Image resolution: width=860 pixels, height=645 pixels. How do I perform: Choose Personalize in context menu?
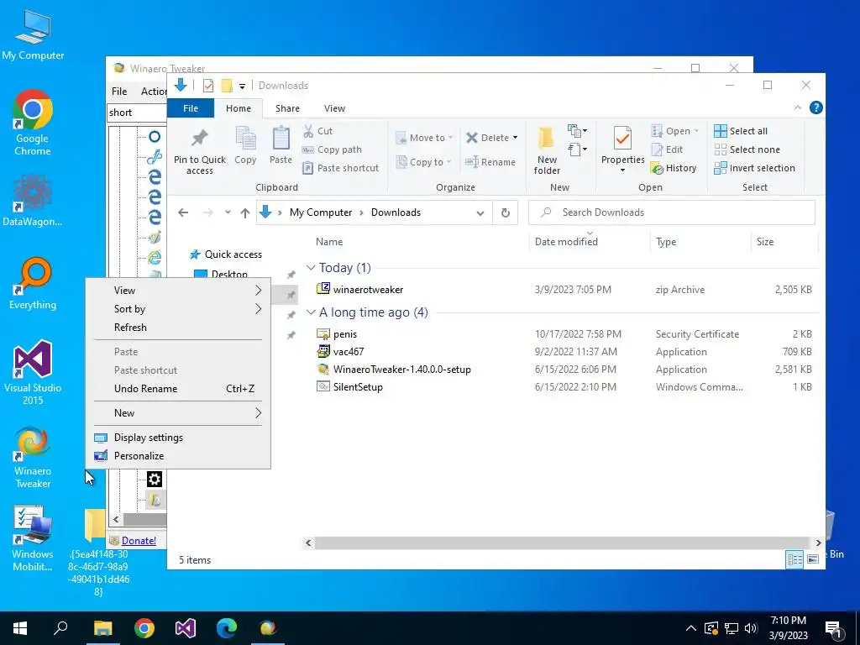(178, 456)
